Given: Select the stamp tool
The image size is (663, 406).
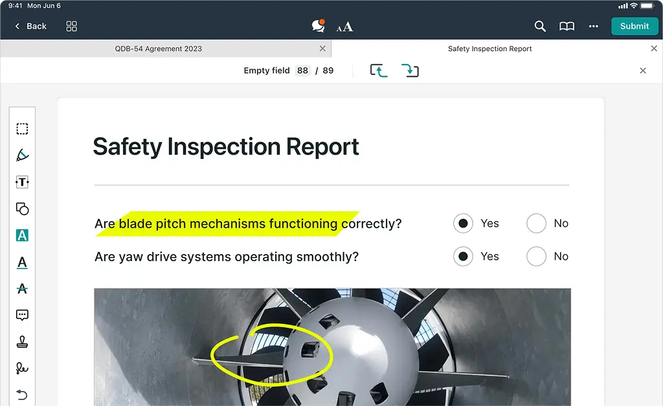Looking at the screenshot, I should (x=22, y=342).
